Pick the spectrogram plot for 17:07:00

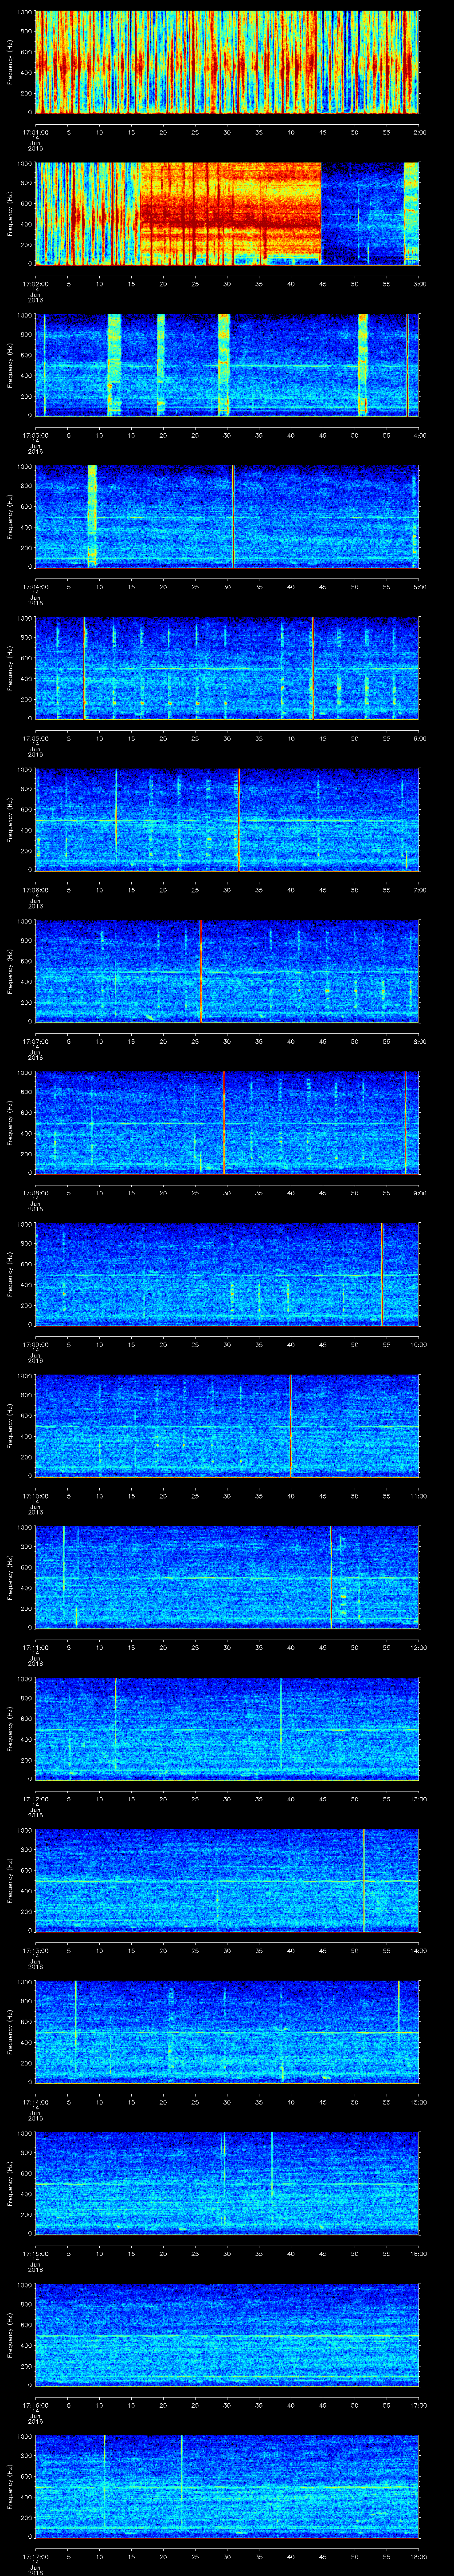point(227,971)
